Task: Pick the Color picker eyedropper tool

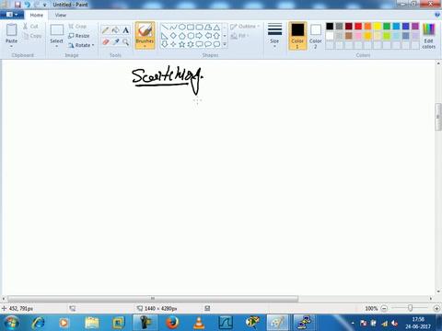Action: (x=115, y=41)
